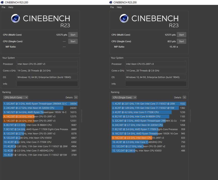Open CPU (Single Core) ranking dropdown
Viewport: 218px width, 180px height.
click(124, 97)
